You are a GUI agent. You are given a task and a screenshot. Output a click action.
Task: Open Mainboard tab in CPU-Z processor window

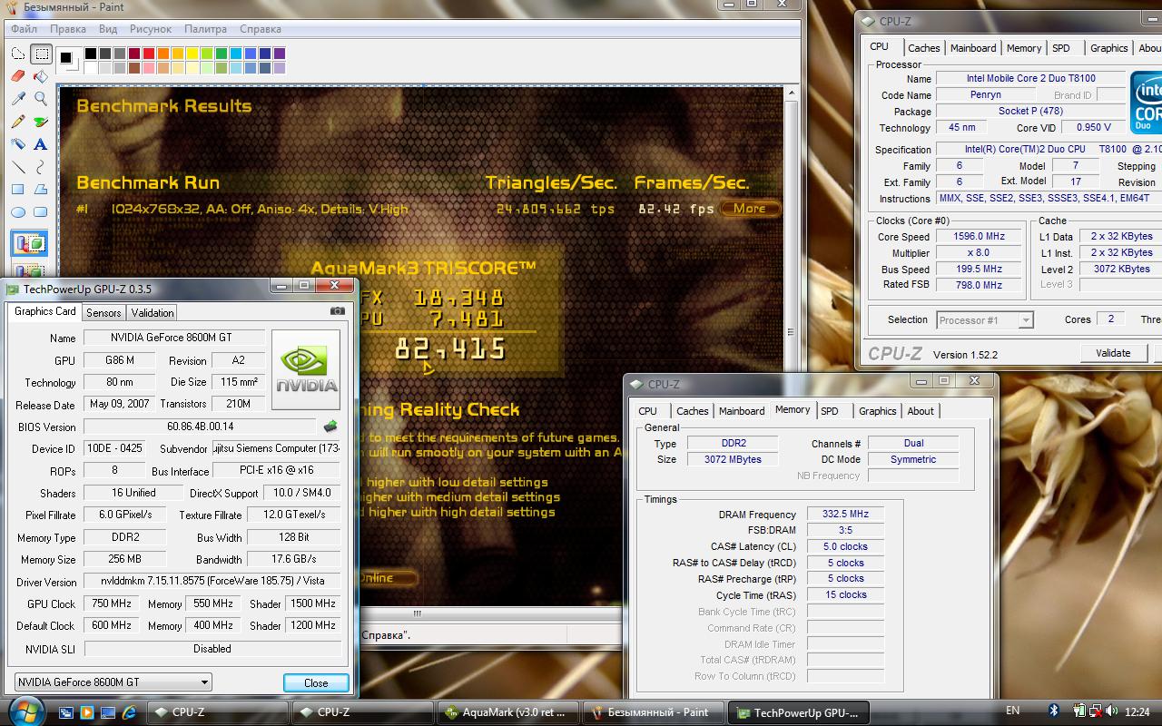(973, 48)
